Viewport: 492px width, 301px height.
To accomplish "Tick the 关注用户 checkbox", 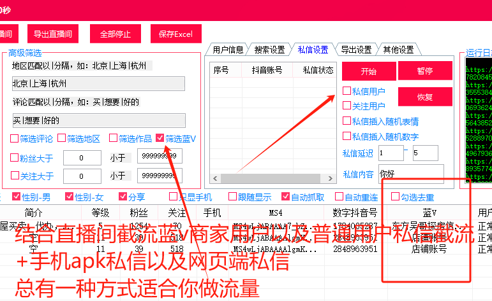I will point(347,106).
